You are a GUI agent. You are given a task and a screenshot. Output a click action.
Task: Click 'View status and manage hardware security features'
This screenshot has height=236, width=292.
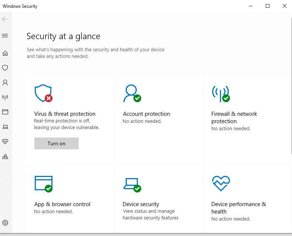(150, 215)
